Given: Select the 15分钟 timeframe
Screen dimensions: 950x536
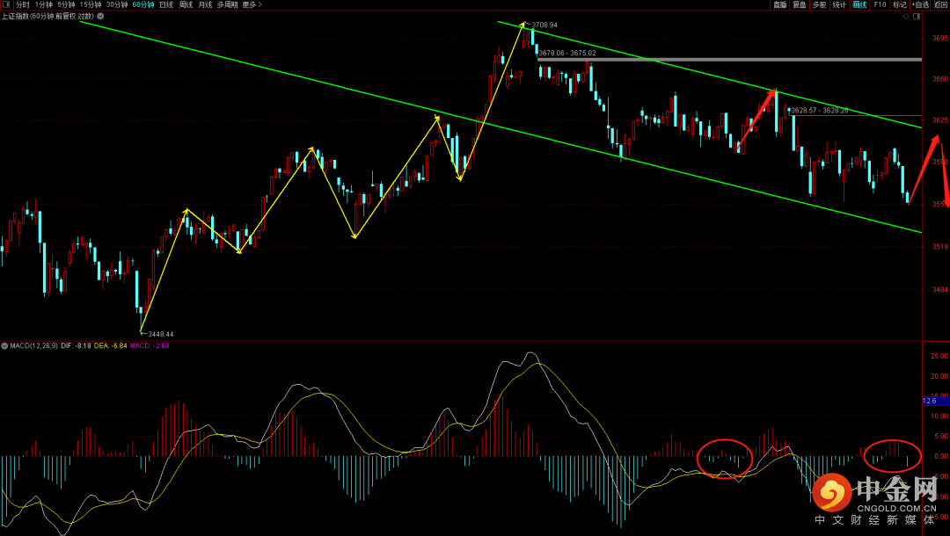Looking at the screenshot, I should (x=91, y=4).
